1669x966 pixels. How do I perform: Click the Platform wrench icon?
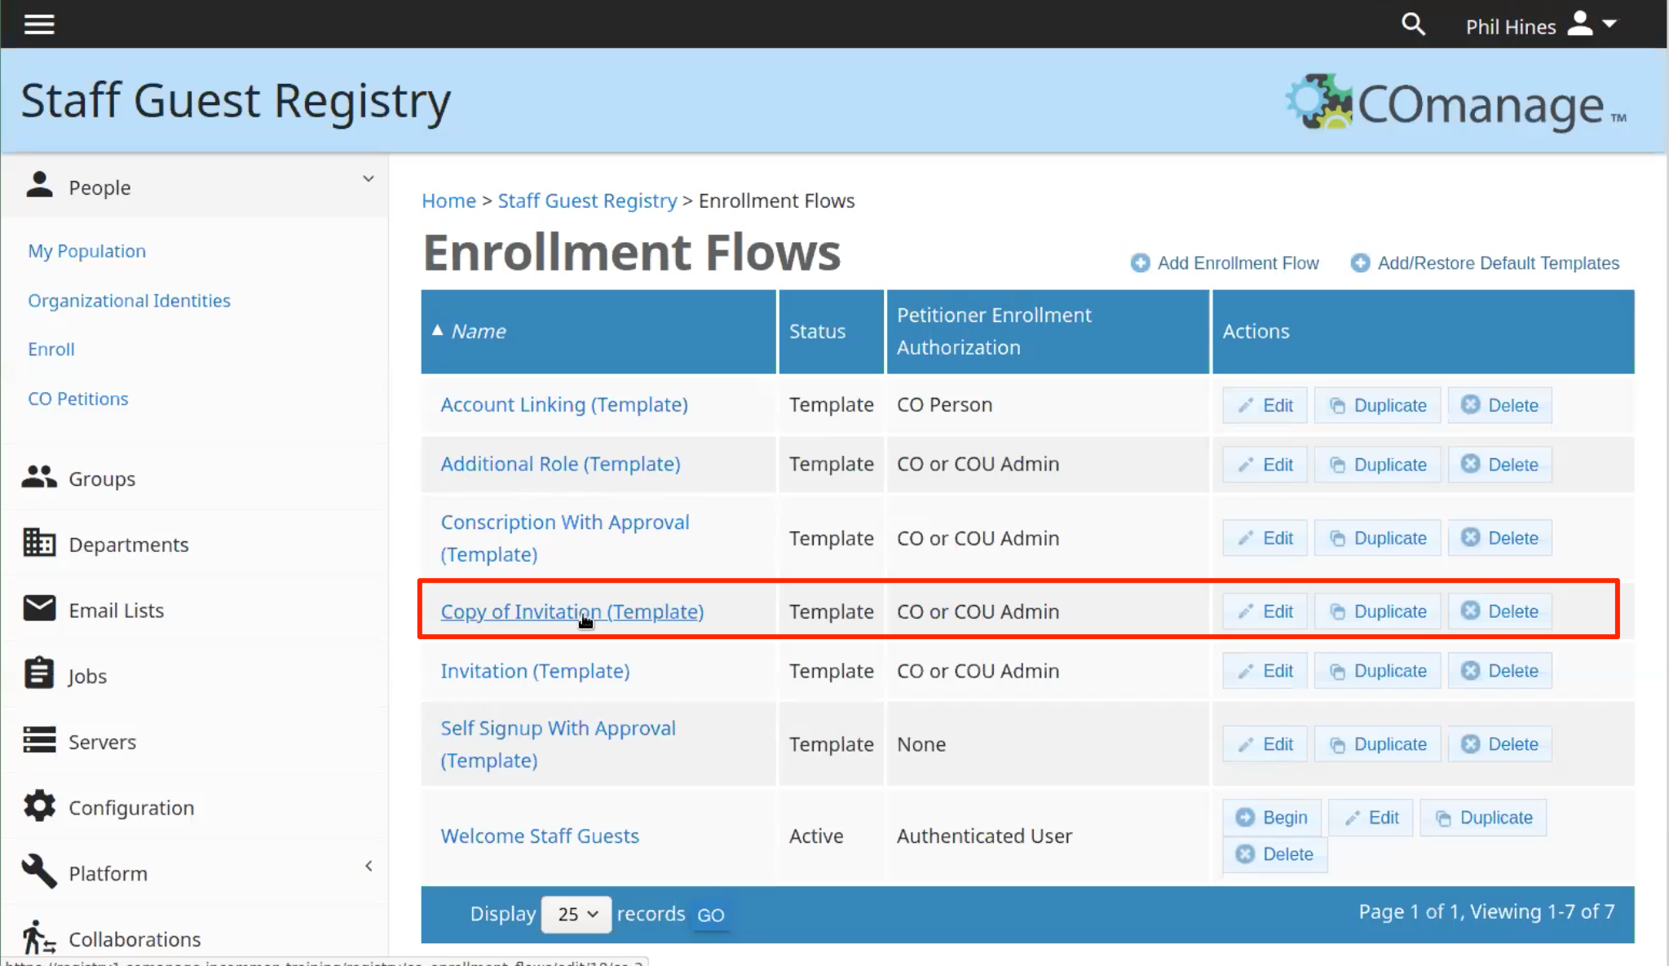coord(39,872)
